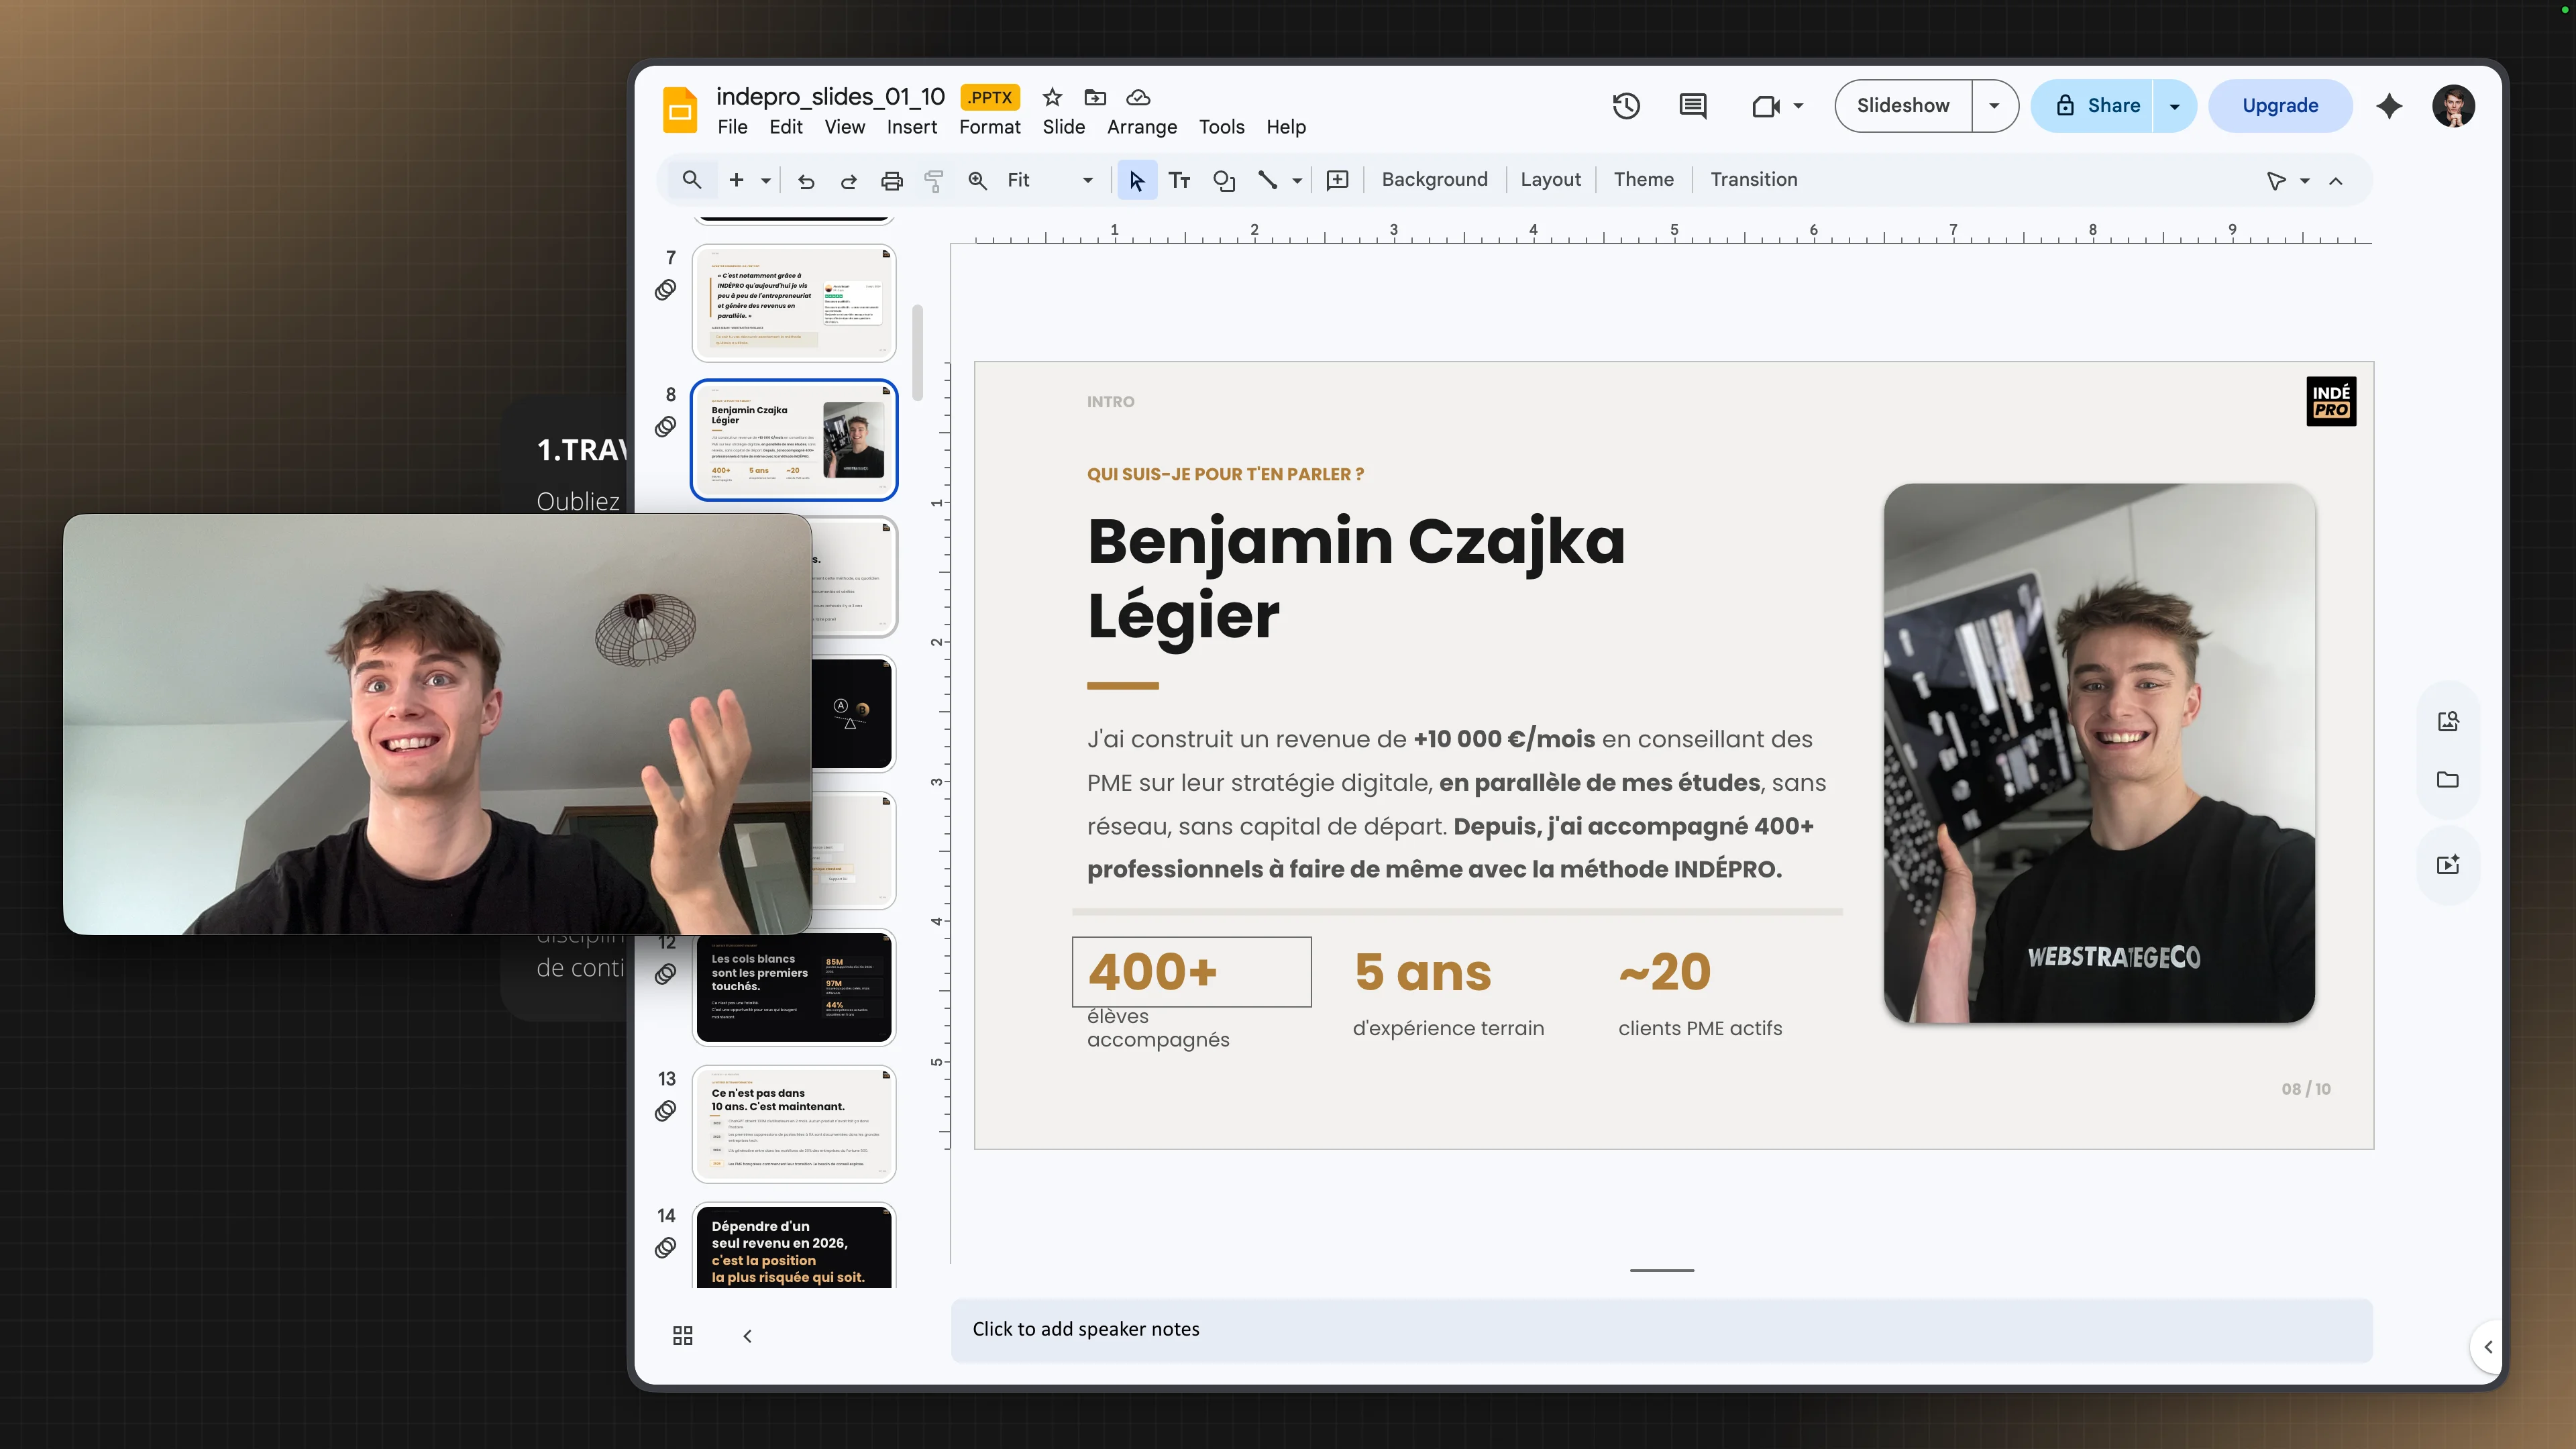Open the video clip side panel icon
This screenshot has height=1449, width=2576.
coord(2448,864)
